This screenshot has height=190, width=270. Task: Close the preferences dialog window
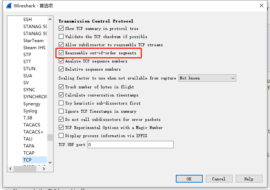tap(262, 6)
